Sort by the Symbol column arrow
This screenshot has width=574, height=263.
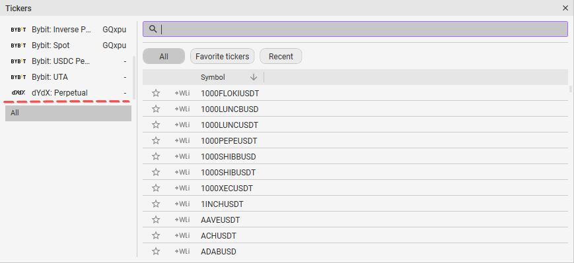click(254, 77)
